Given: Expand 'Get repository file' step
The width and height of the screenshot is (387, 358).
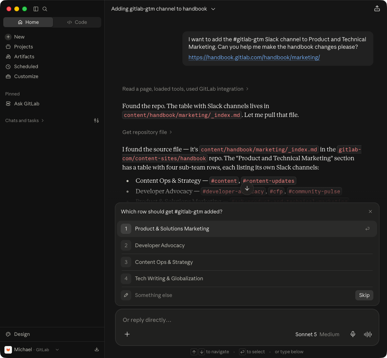Looking at the screenshot, I should [147, 132].
